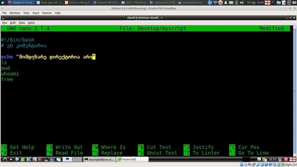Open the VirtualBox Input menu
Screen dimensions: 297x167
pos(36,13)
